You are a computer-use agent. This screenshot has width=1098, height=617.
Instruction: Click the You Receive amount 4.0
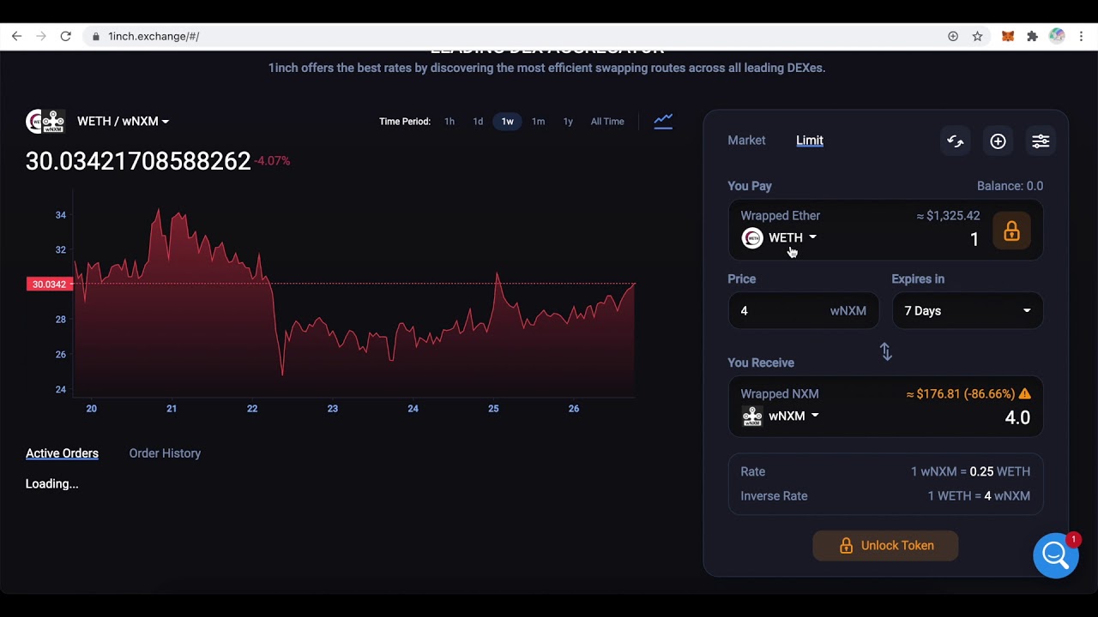pos(1017,418)
